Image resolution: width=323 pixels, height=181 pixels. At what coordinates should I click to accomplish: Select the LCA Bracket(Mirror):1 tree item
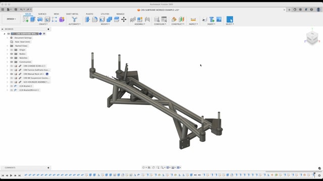pyautogui.click(x=29, y=90)
